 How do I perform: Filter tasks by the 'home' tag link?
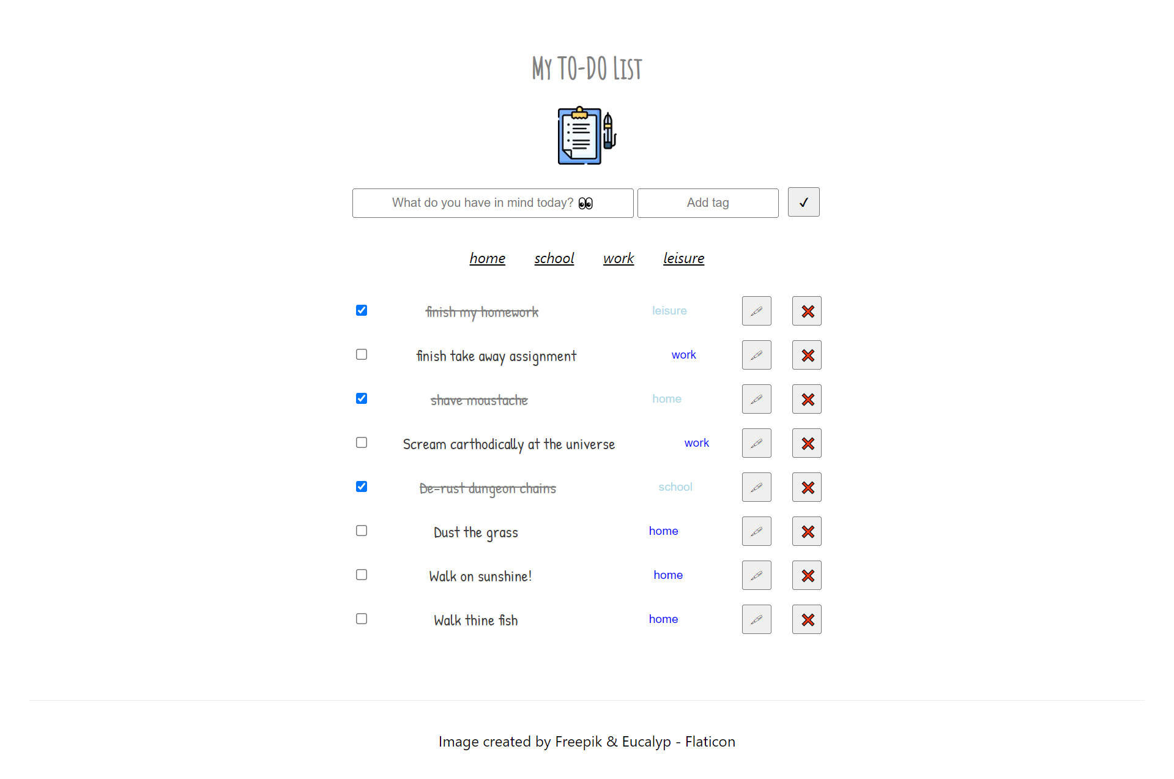(x=488, y=258)
